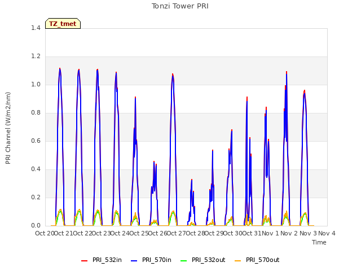Click the orange PRI_570out legend color marker
Screen dimensions: 361x271
tap(238, 261)
